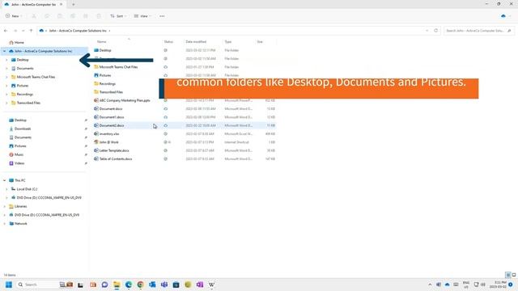Open the Sort options dropdown
518x291 pixels.
(x=118, y=16)
